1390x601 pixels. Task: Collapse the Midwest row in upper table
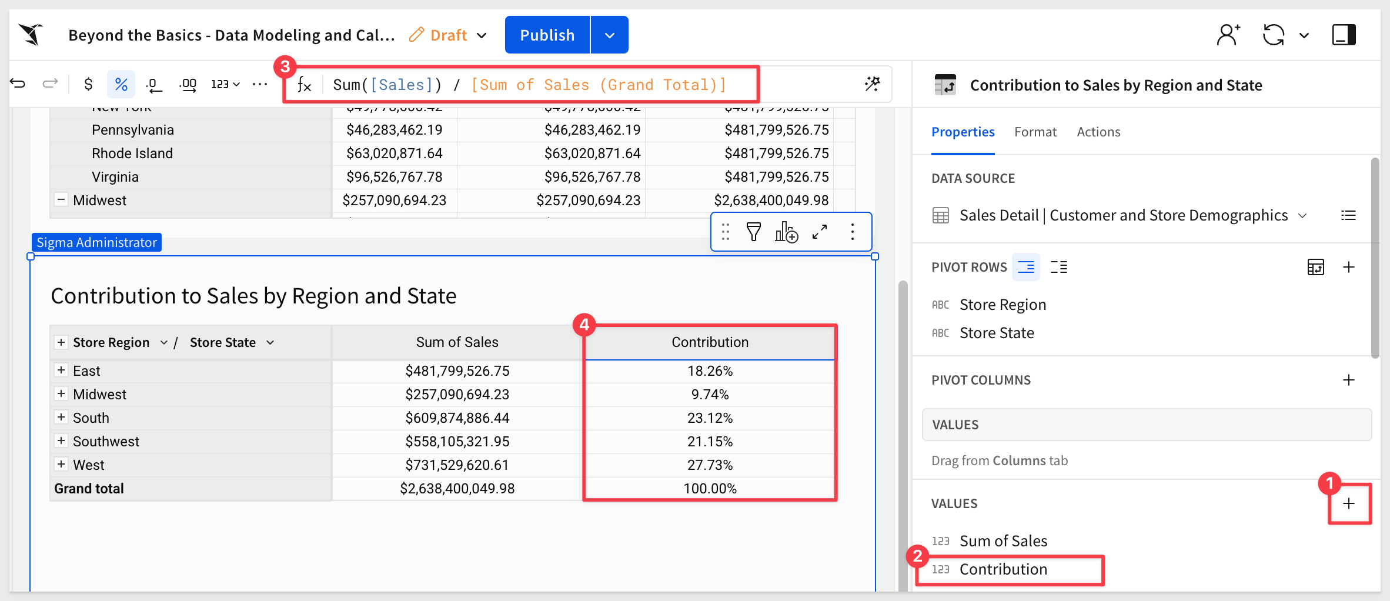click(x=61, y=199)
